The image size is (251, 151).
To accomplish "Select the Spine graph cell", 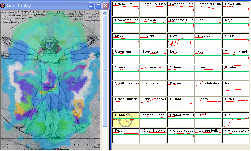I will pyautogui.click(x=208, y=120).
